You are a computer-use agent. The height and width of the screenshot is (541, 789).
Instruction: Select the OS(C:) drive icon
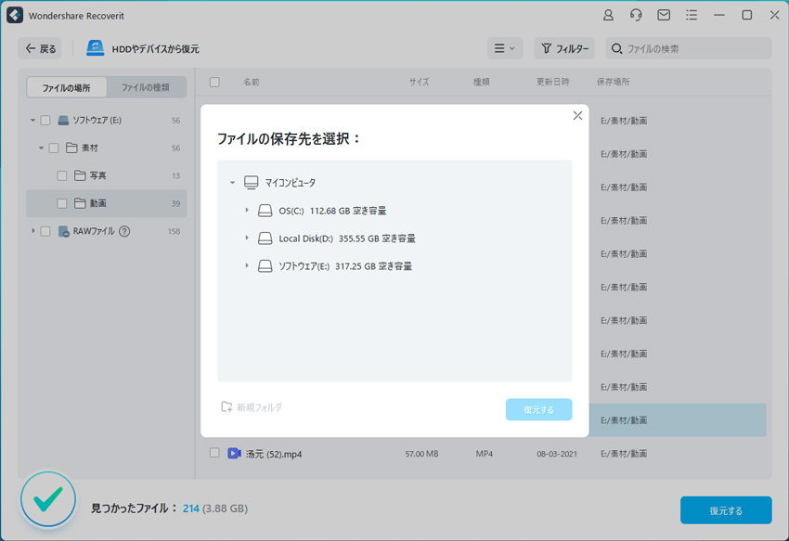pyautogui.click(x=265, y=211)
